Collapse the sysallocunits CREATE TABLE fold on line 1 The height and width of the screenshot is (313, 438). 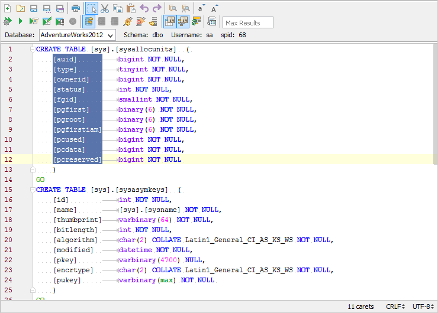pos(33,50)
